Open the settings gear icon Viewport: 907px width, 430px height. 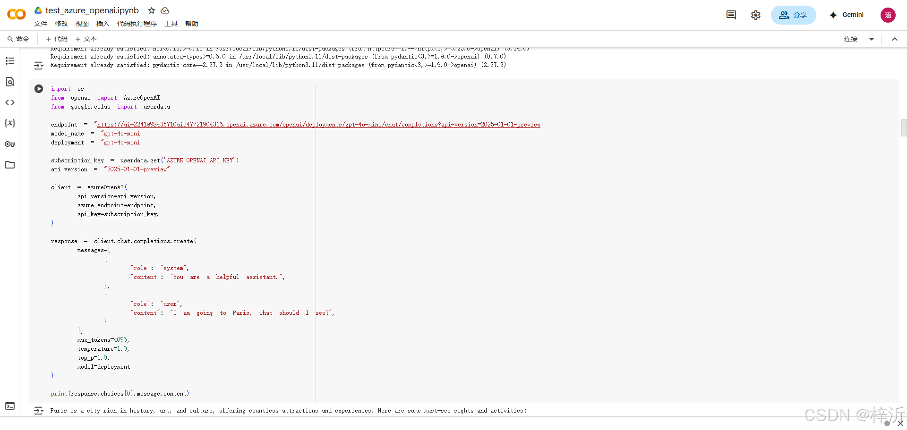756,15
